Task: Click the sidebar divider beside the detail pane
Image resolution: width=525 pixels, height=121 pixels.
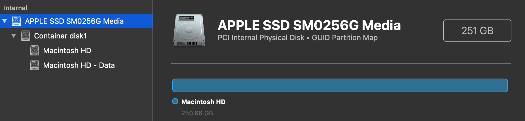Action: pos(153,60)
